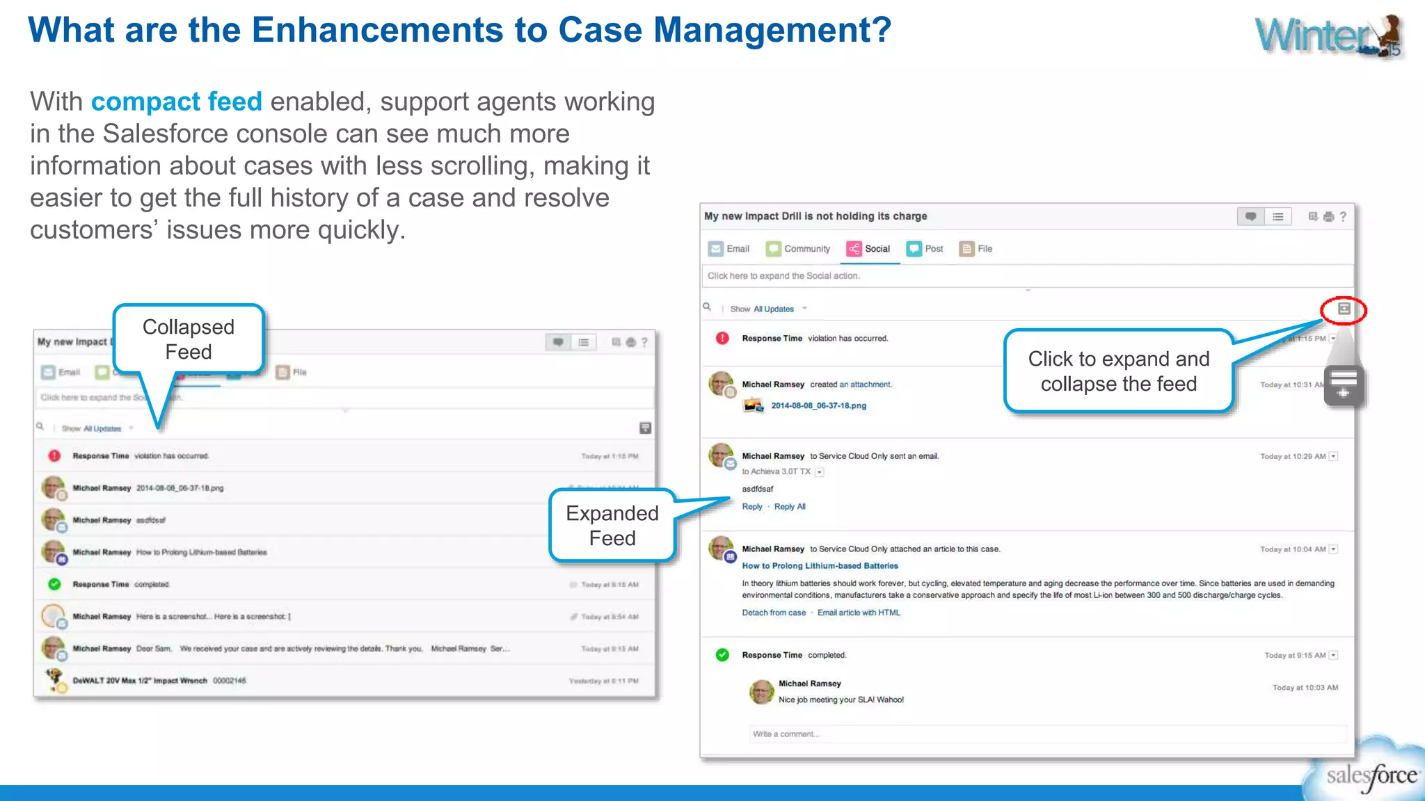Screen dimensions: 1425x801
Task: Click collapsed row '2014-08-08_06-37-18.png'
Action: [344, 488]
